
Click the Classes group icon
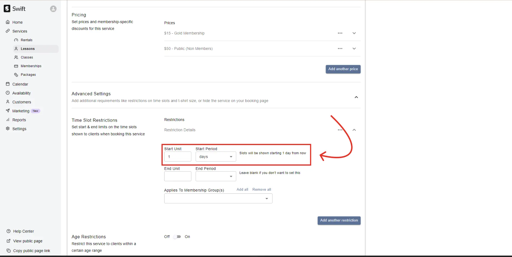pos(16,57)
